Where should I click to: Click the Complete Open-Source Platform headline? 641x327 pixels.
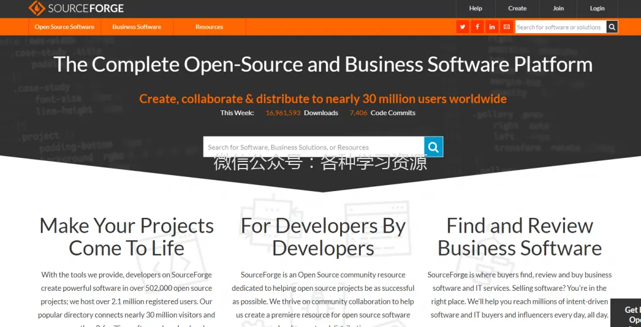click(323, 64)
